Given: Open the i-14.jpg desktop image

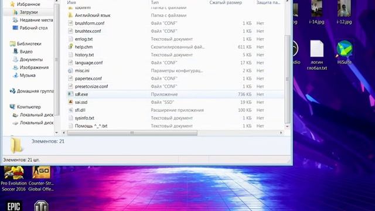Looking at the screenshot, I should pos(316,12).
